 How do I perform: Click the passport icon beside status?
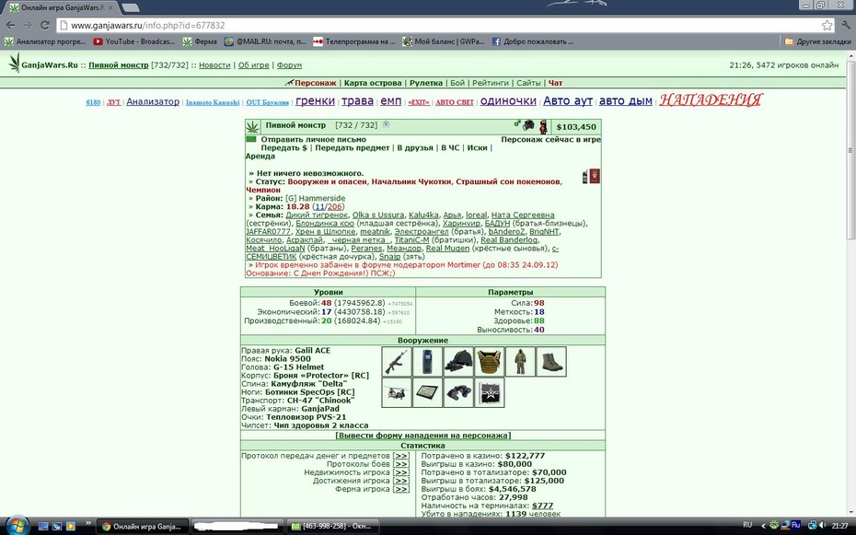click(x=595, y=176)
